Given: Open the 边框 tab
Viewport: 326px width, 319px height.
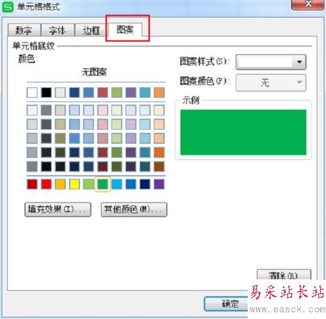Looking at the screenshot, I should 91,30.
